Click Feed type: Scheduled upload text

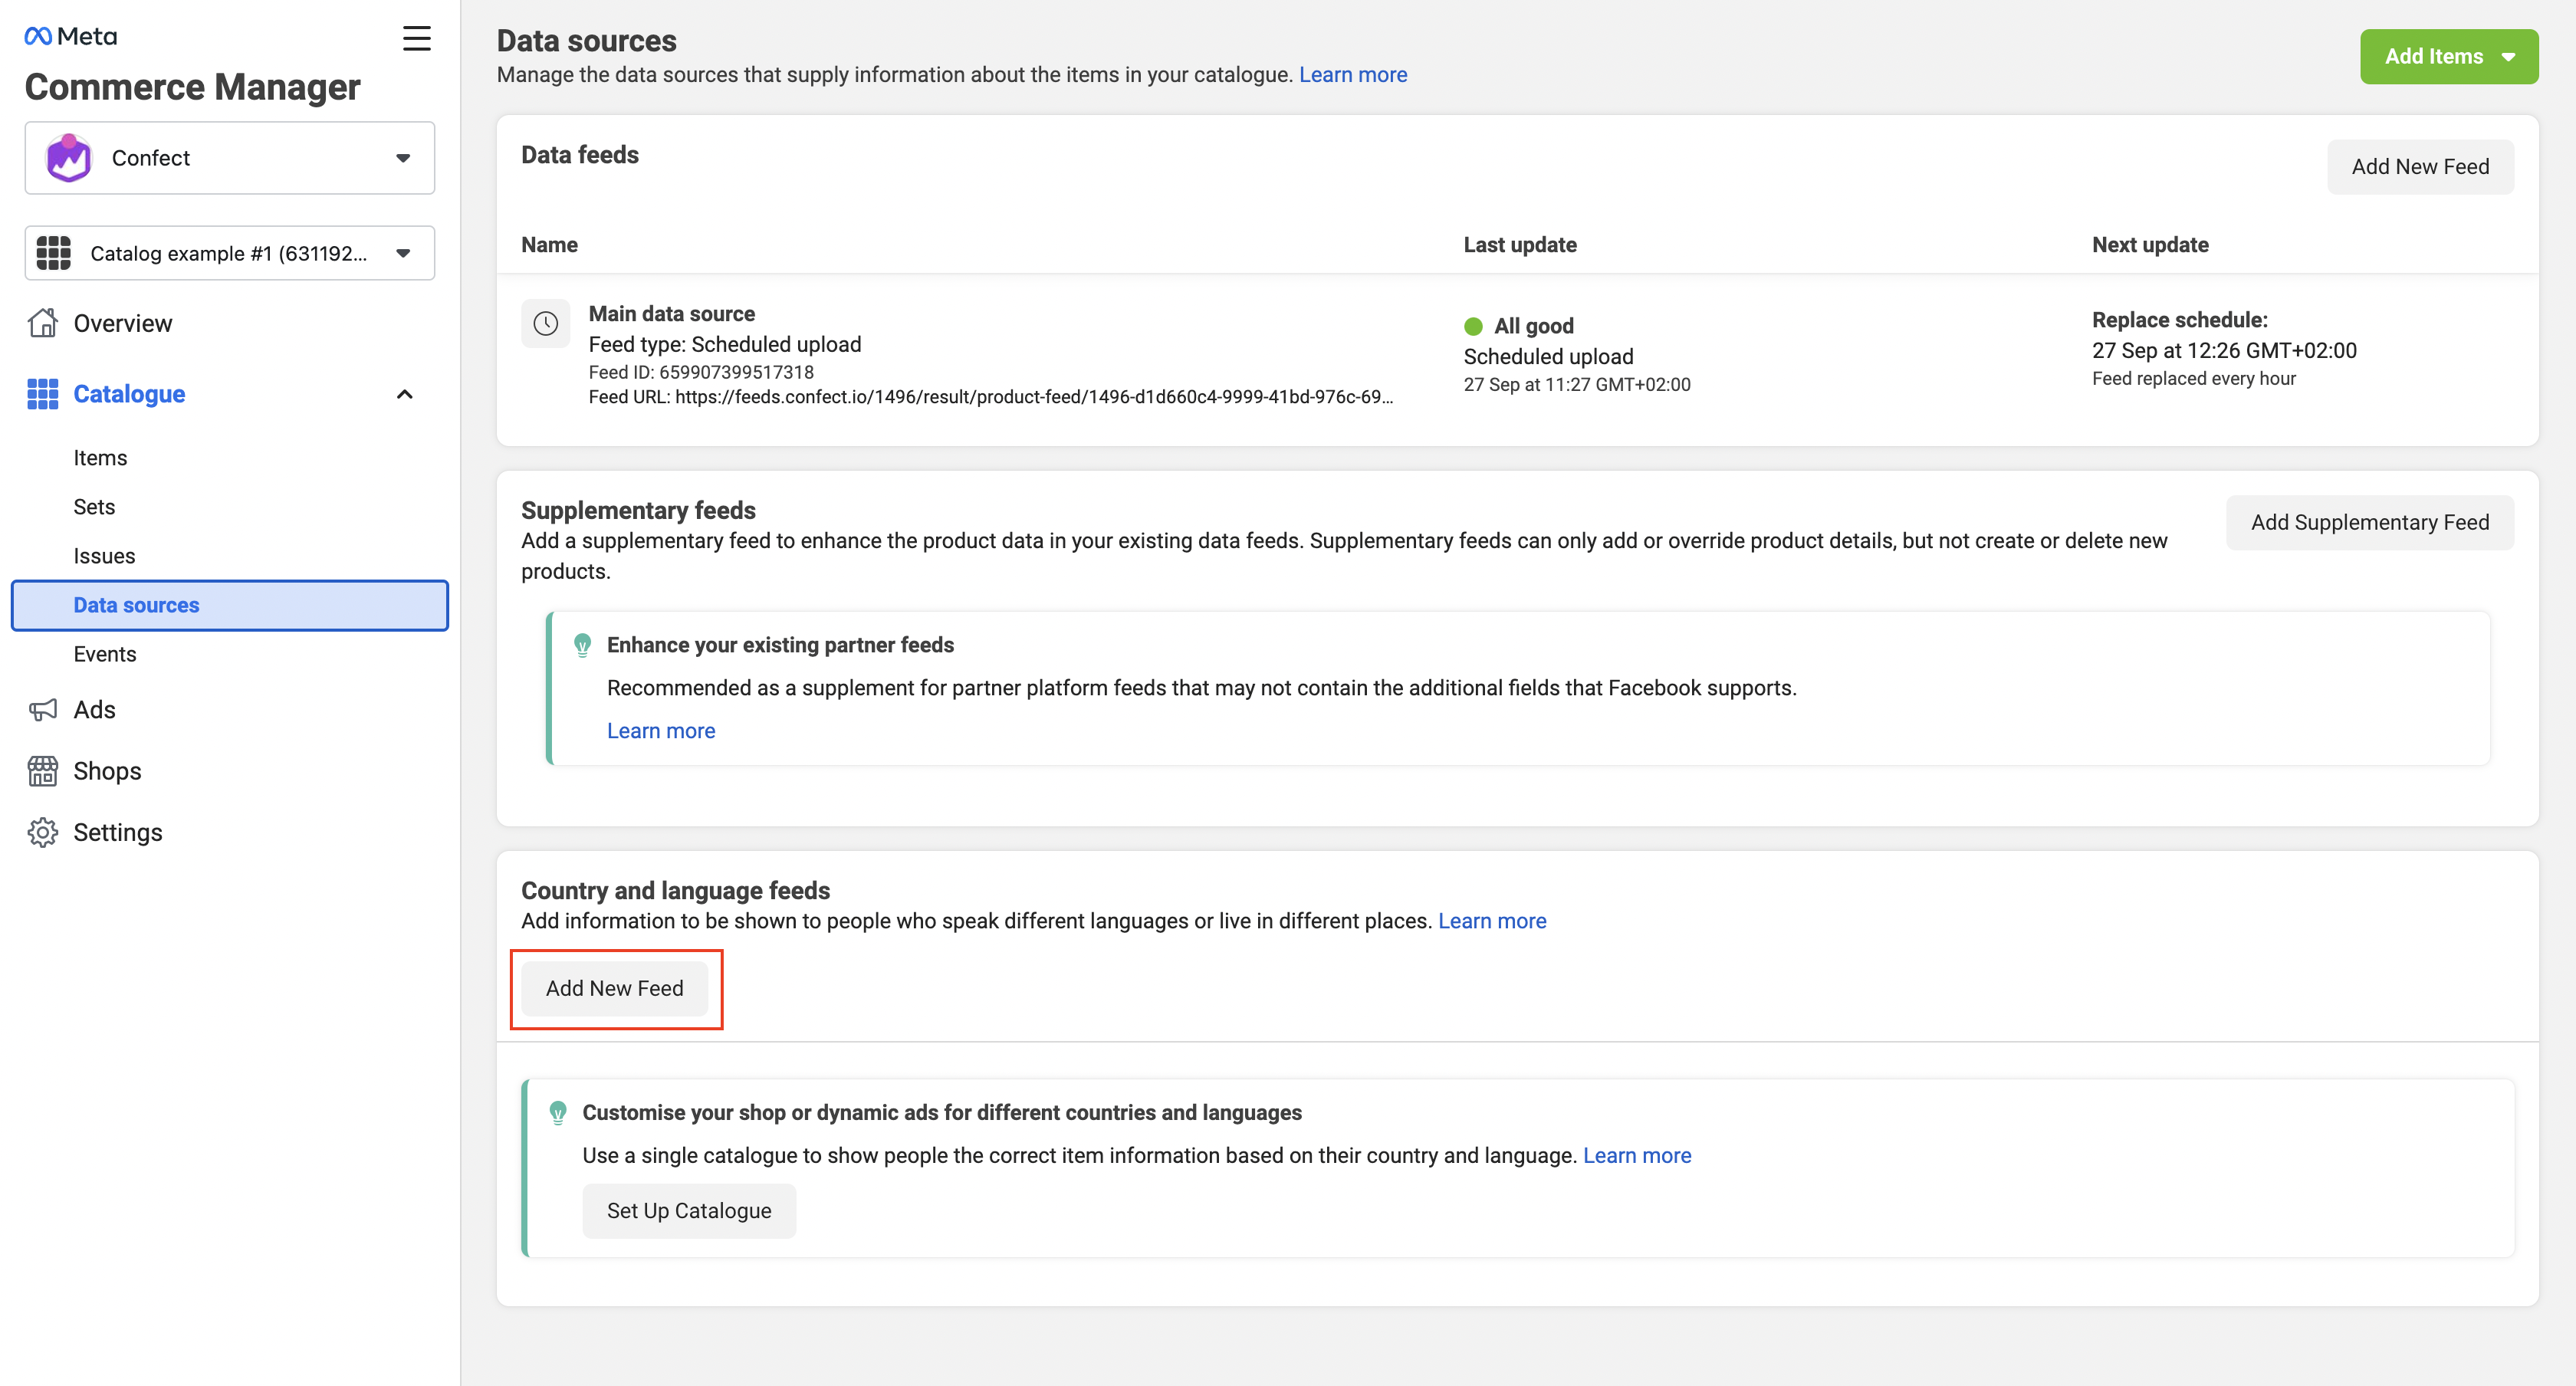[x=725, y=344]
